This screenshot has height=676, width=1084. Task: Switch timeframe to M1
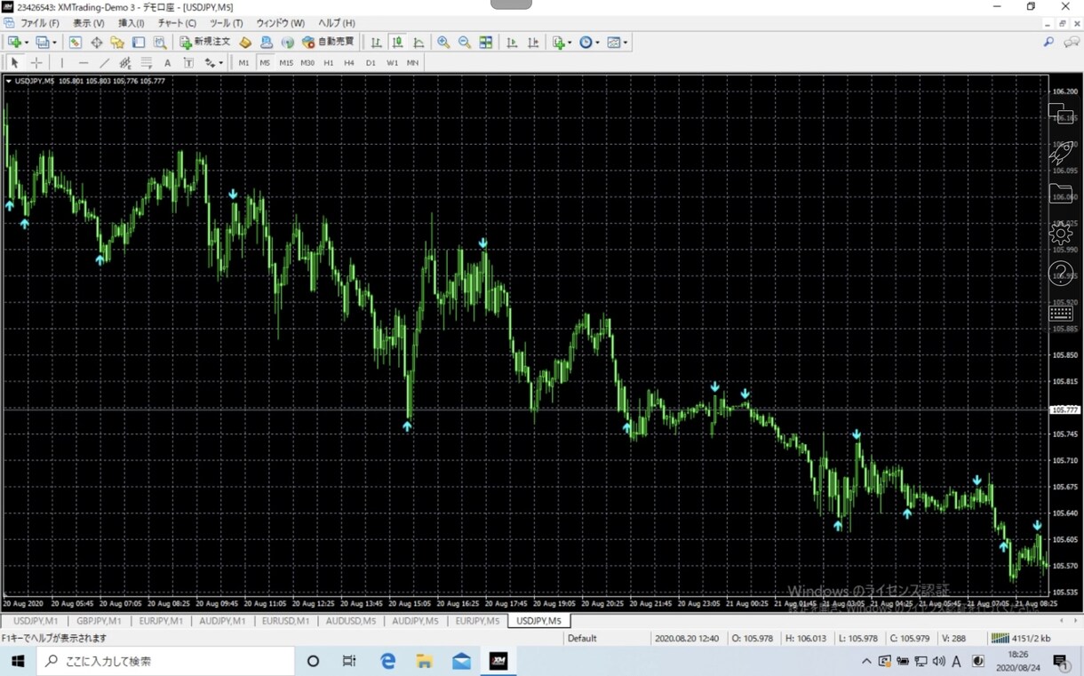pyautogui.click(x=243, y=63)
